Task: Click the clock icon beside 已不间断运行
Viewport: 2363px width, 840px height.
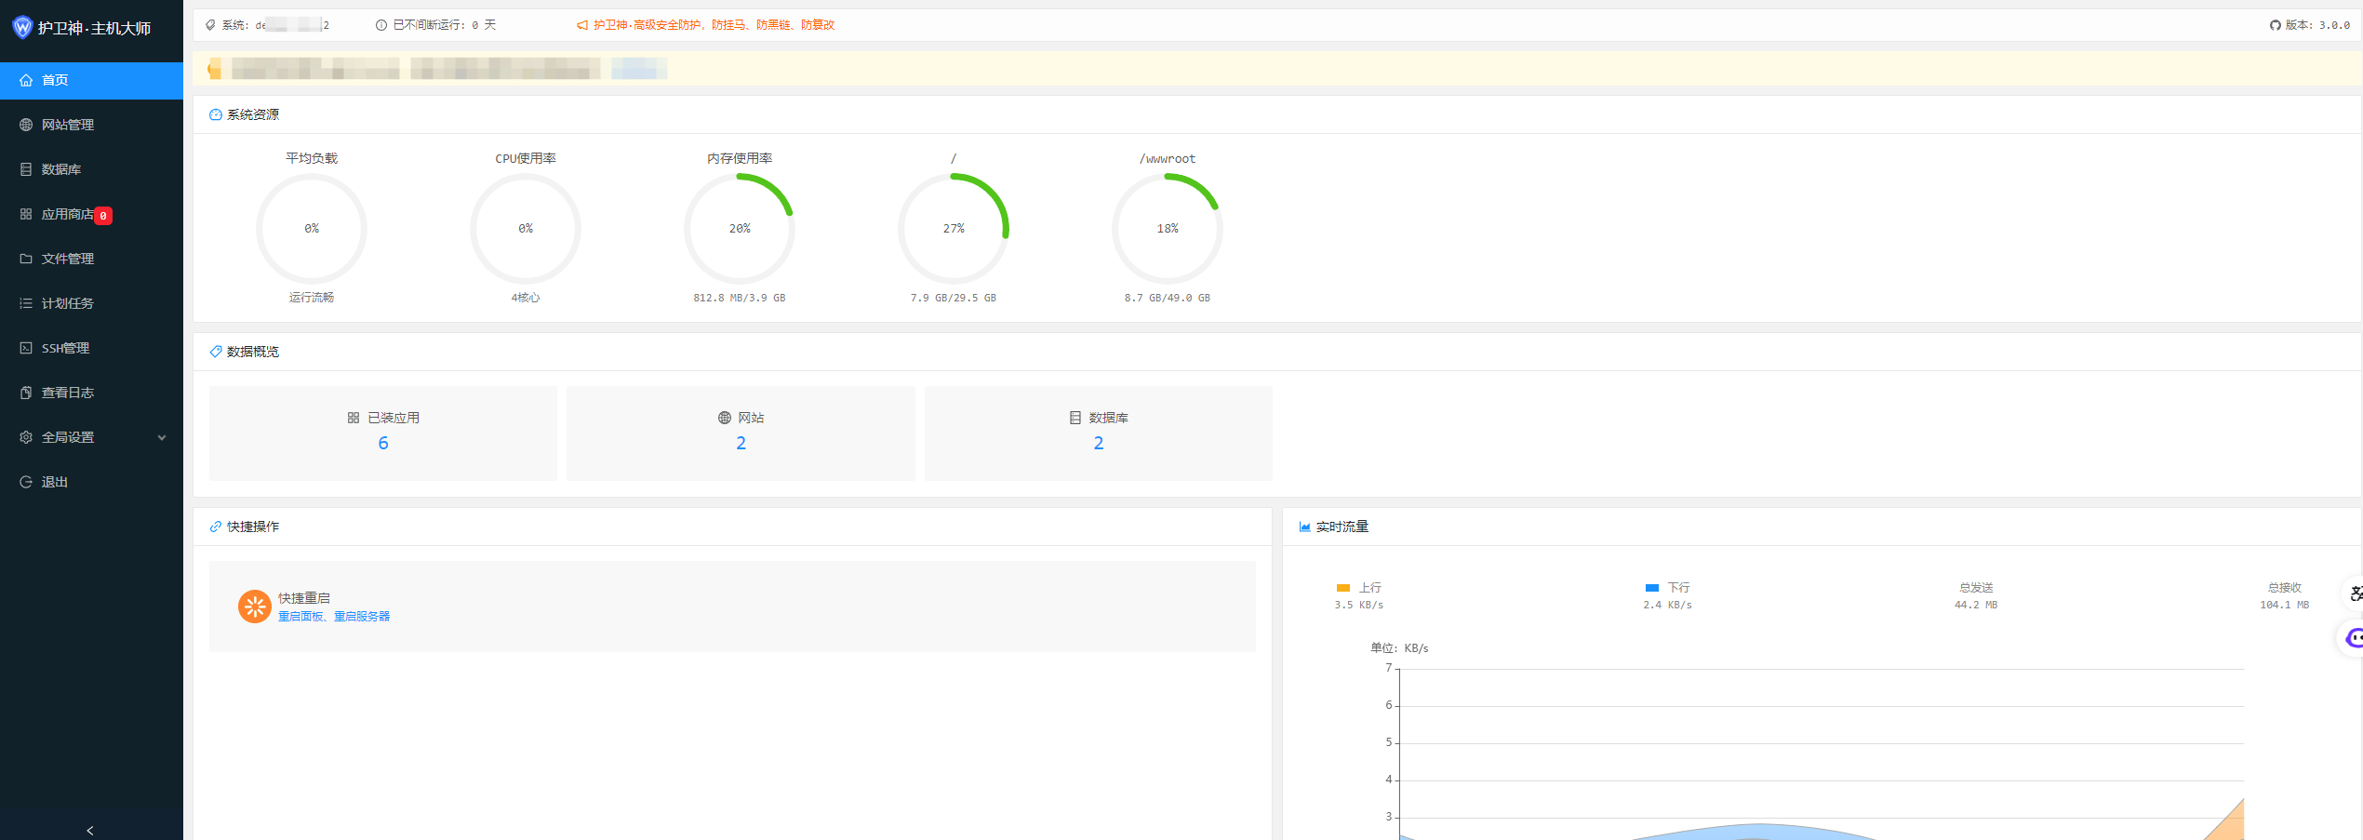Action: pos(381,25)
